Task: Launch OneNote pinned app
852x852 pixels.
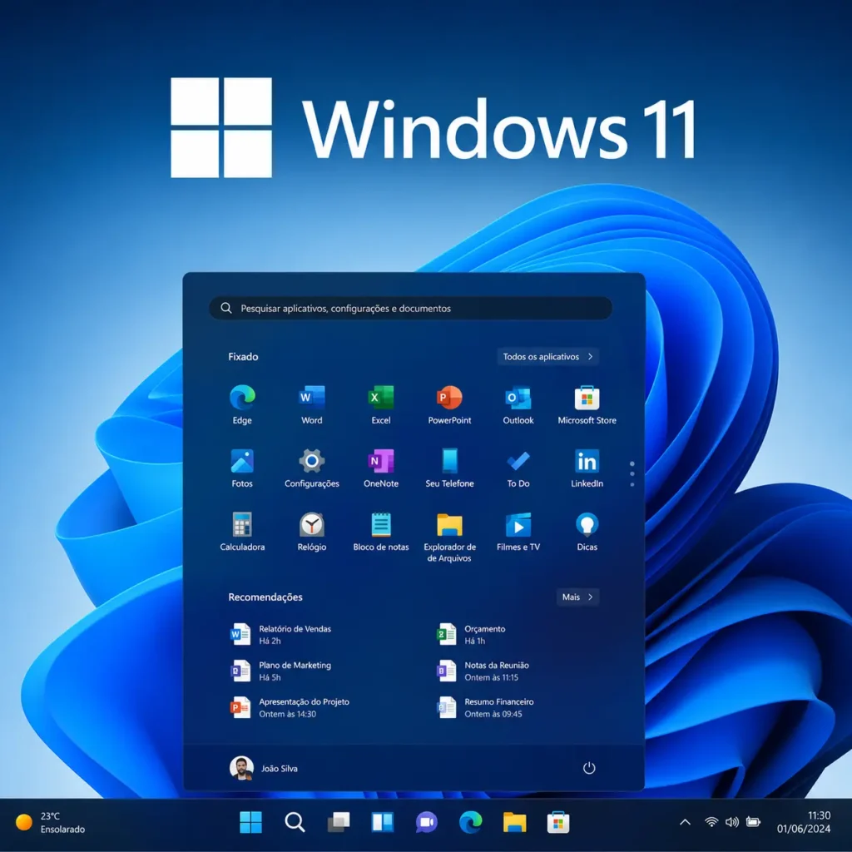Action: pos(381,468)
